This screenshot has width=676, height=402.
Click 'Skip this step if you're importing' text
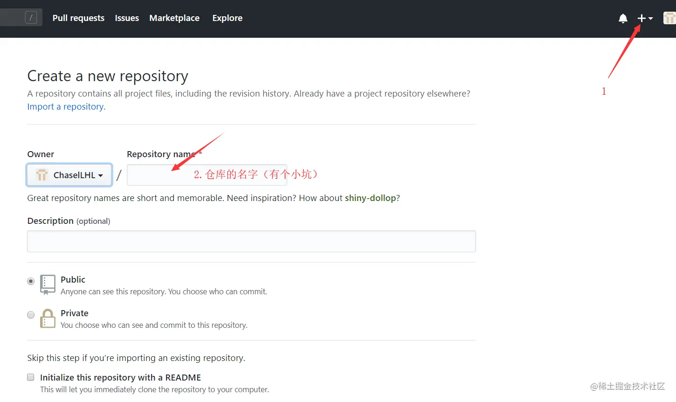click(x=136, y=358)
